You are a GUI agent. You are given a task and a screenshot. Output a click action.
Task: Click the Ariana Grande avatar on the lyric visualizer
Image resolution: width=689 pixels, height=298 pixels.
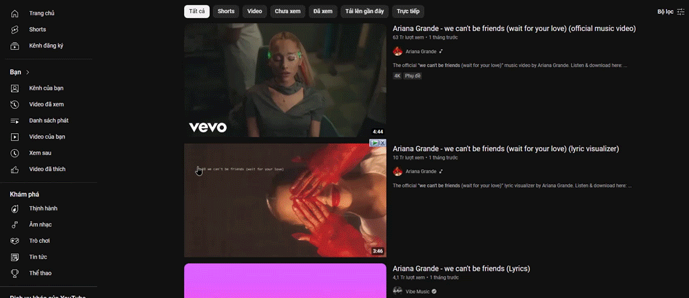click(x=398, y=171)
